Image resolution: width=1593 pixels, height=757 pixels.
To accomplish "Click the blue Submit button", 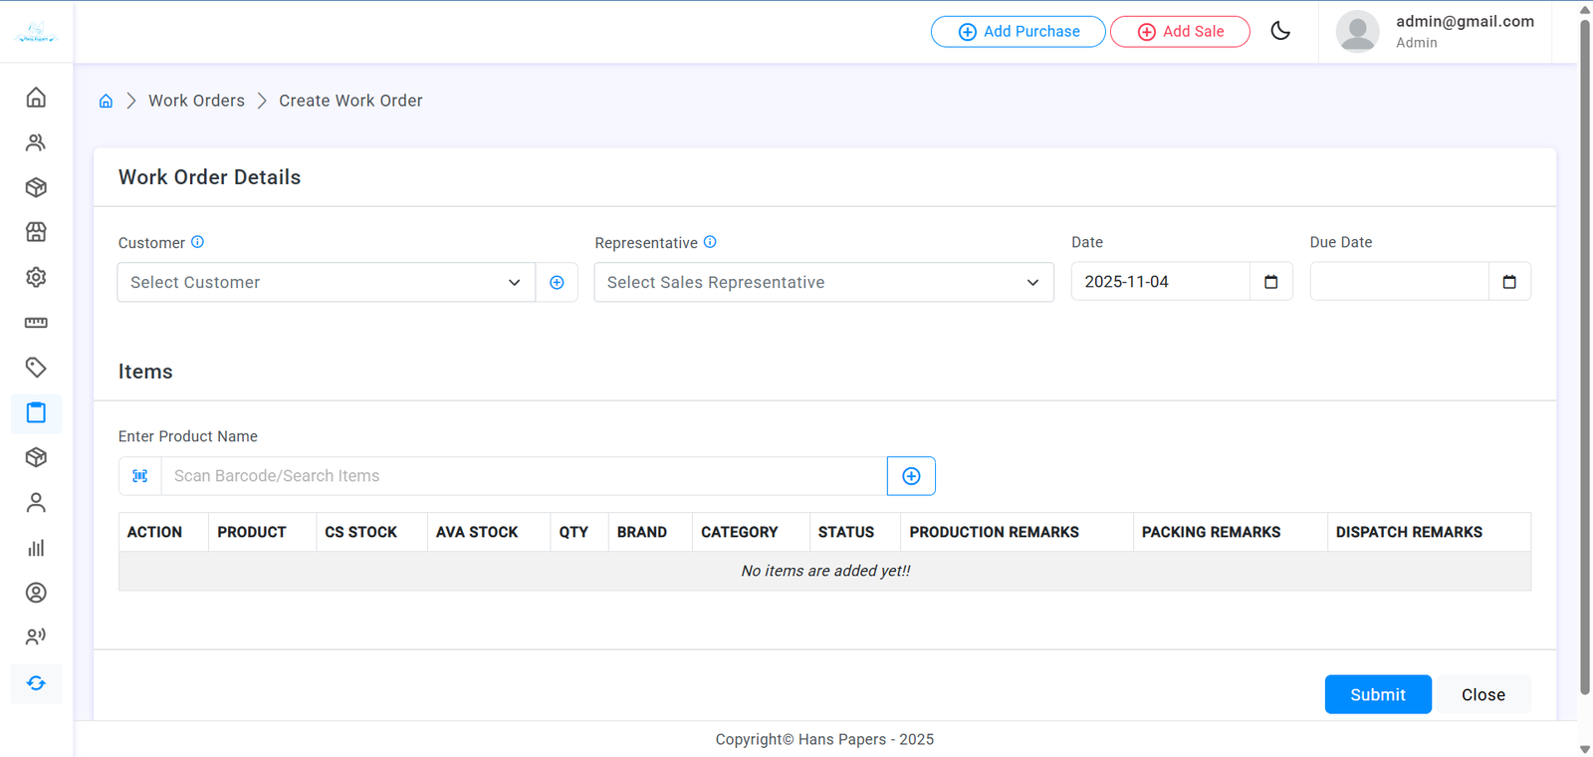I will 1377,694.
